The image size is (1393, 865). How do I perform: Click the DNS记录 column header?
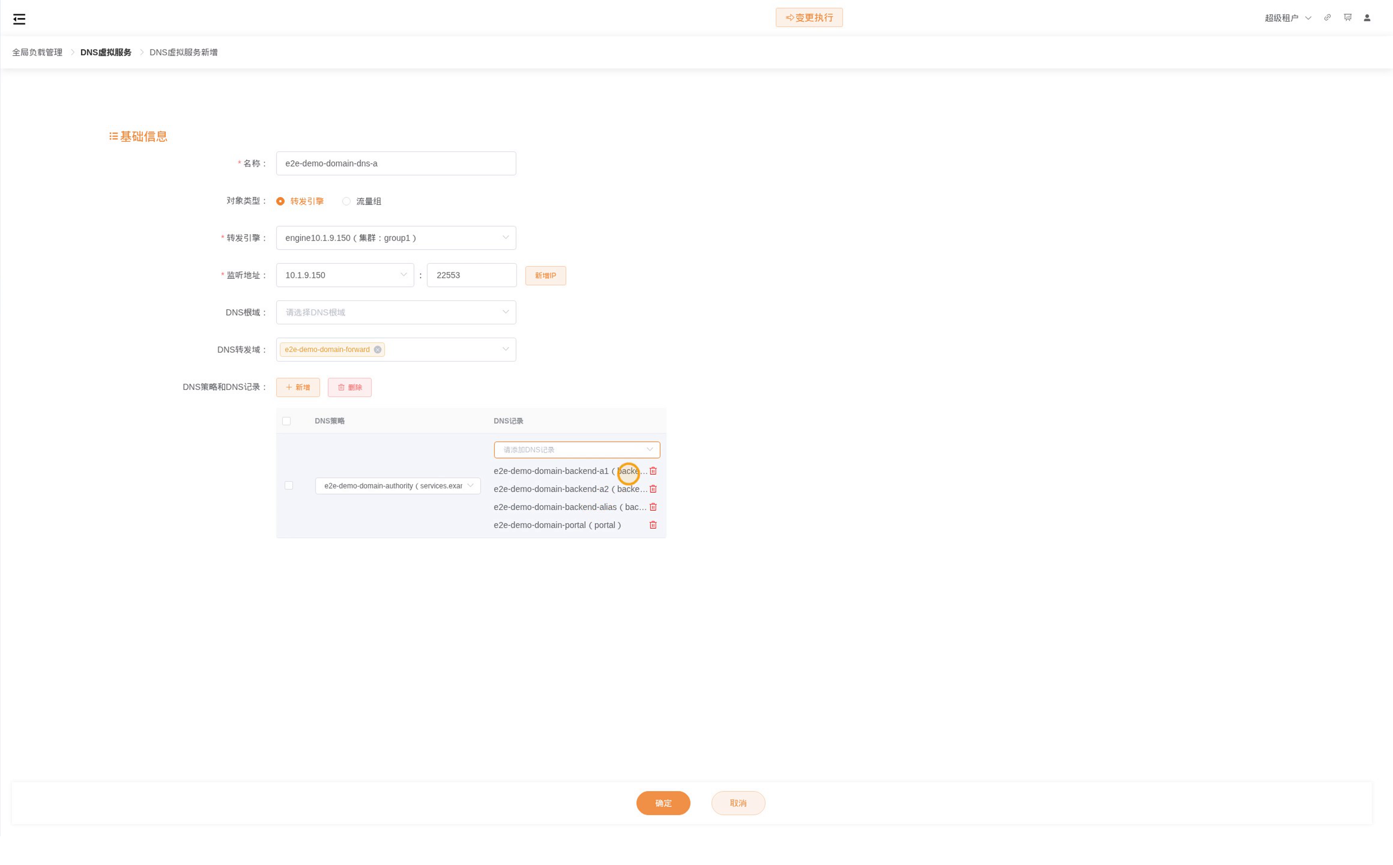click(508, 421)
